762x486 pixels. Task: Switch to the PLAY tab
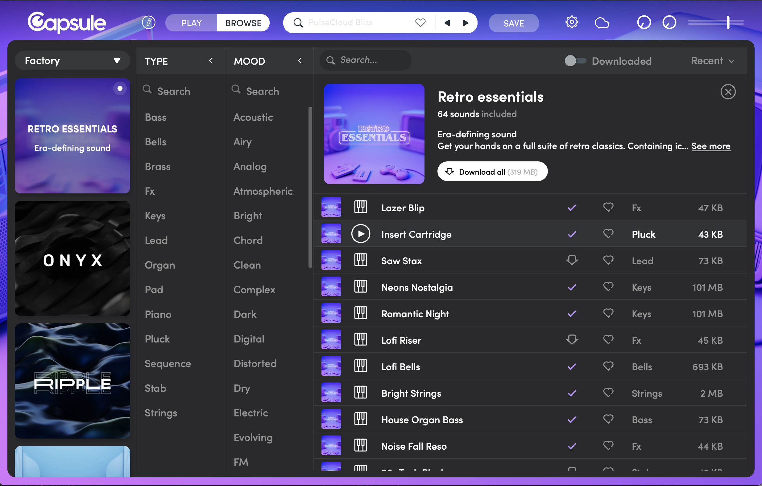tap(191, 23)
